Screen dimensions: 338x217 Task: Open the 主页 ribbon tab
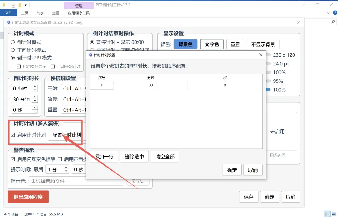(x=24, y=13)
